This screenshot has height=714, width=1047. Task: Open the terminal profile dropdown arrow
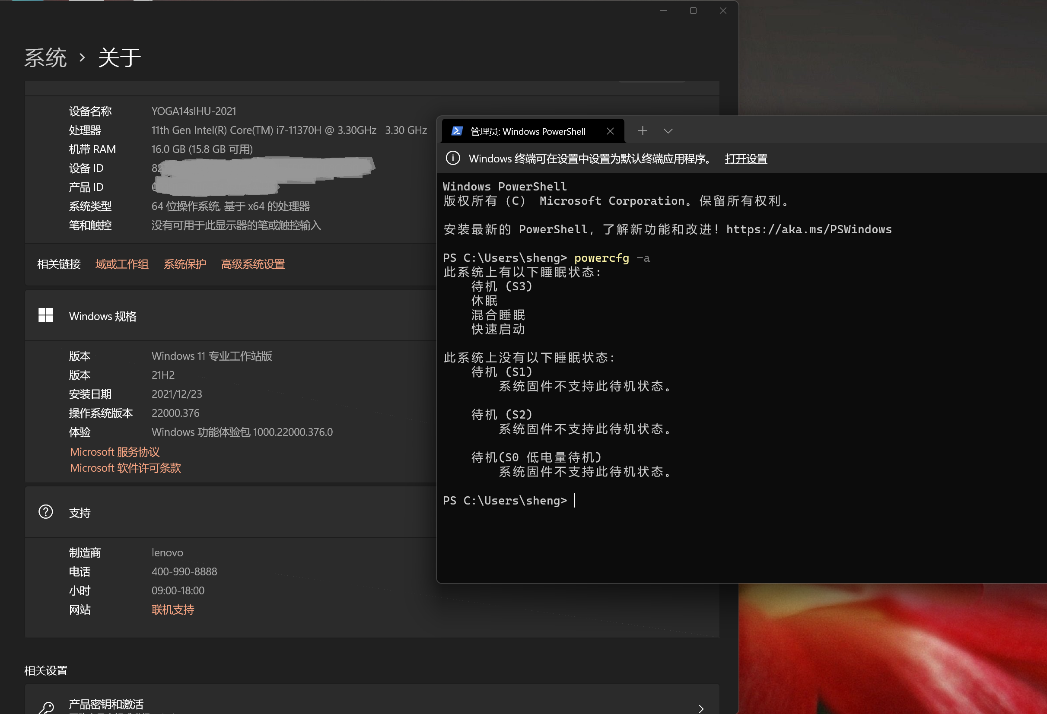coord(668,131)
